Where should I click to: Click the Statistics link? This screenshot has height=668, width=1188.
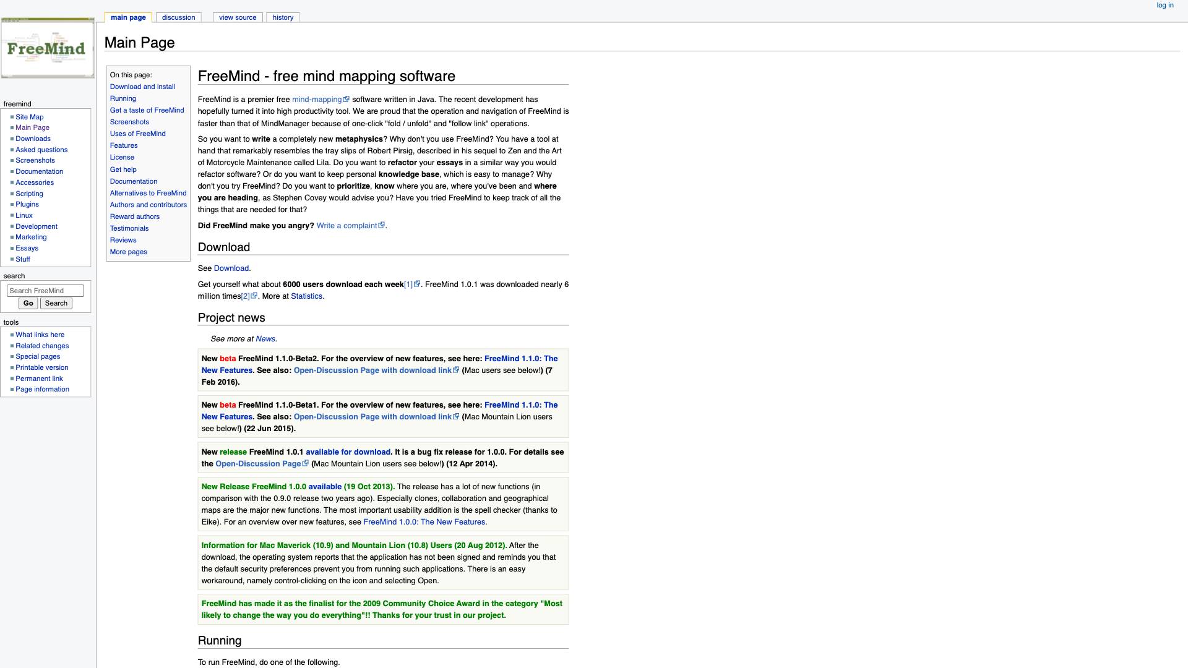coord(306,296)
